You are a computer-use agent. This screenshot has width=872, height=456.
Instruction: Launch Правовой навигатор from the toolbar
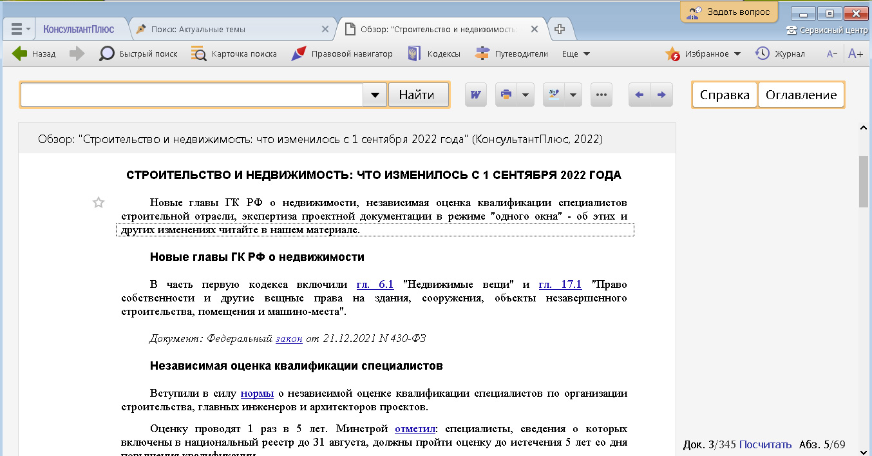pos(298,54)
